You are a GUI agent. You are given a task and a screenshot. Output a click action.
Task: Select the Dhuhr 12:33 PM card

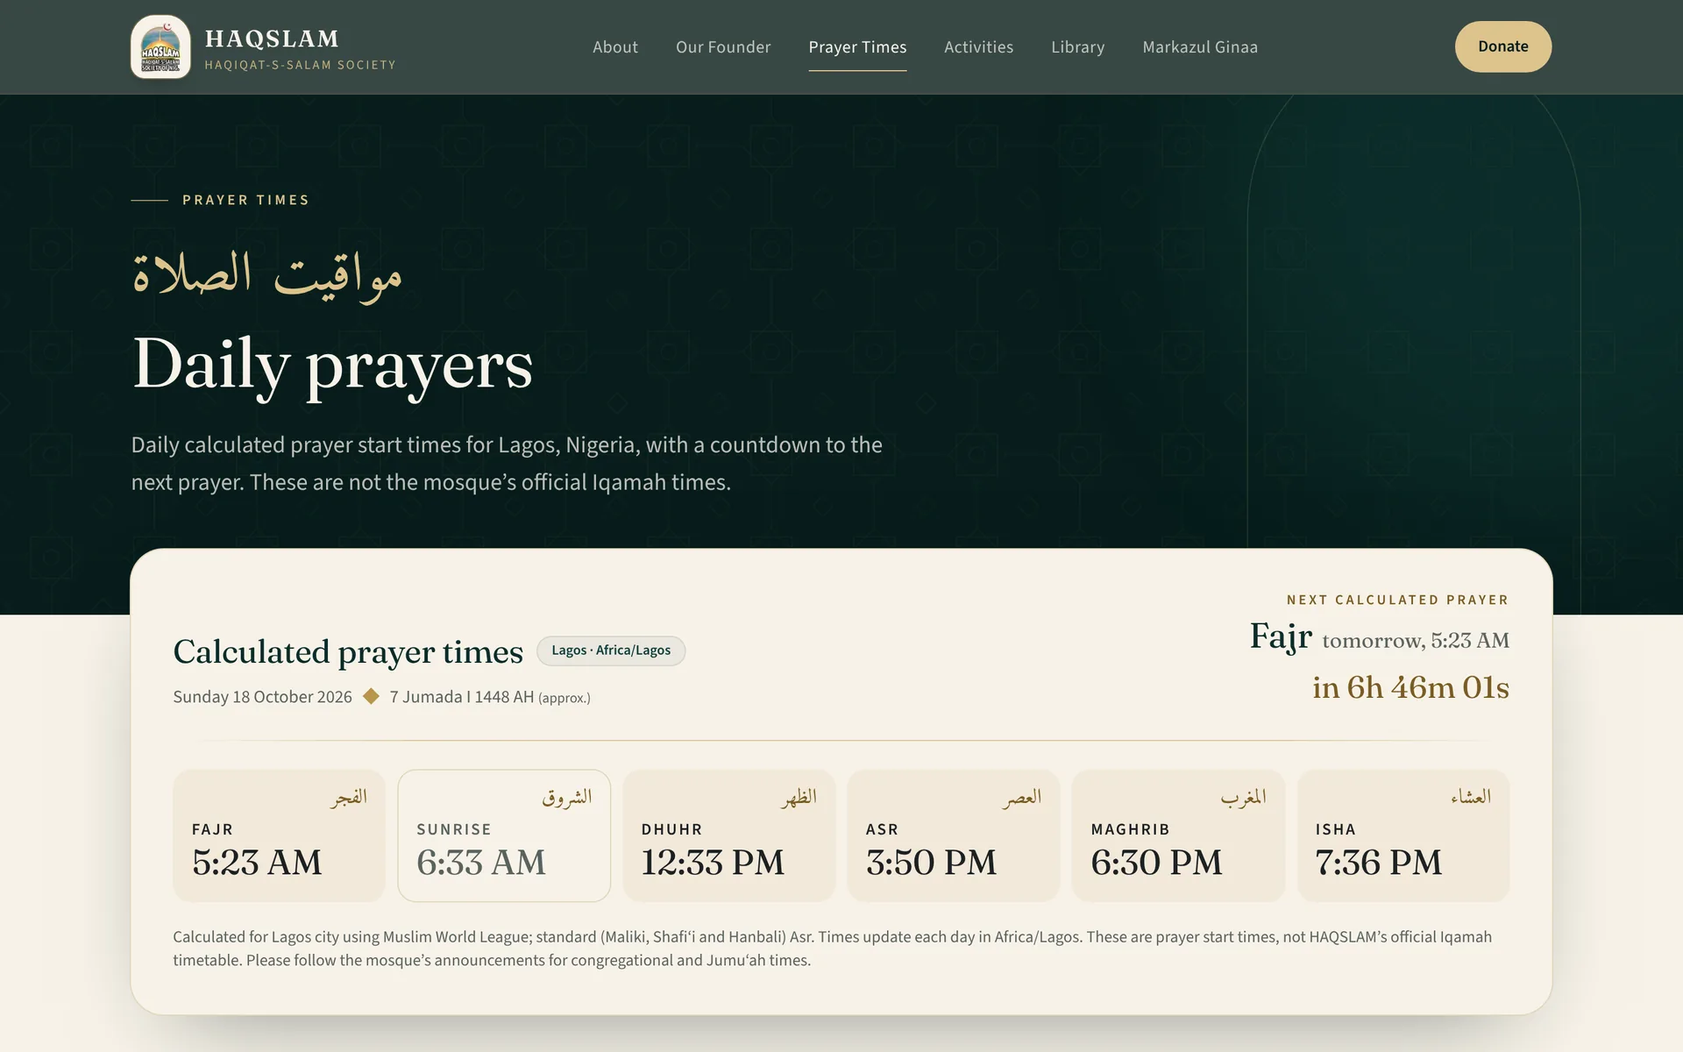coord(728,835)
